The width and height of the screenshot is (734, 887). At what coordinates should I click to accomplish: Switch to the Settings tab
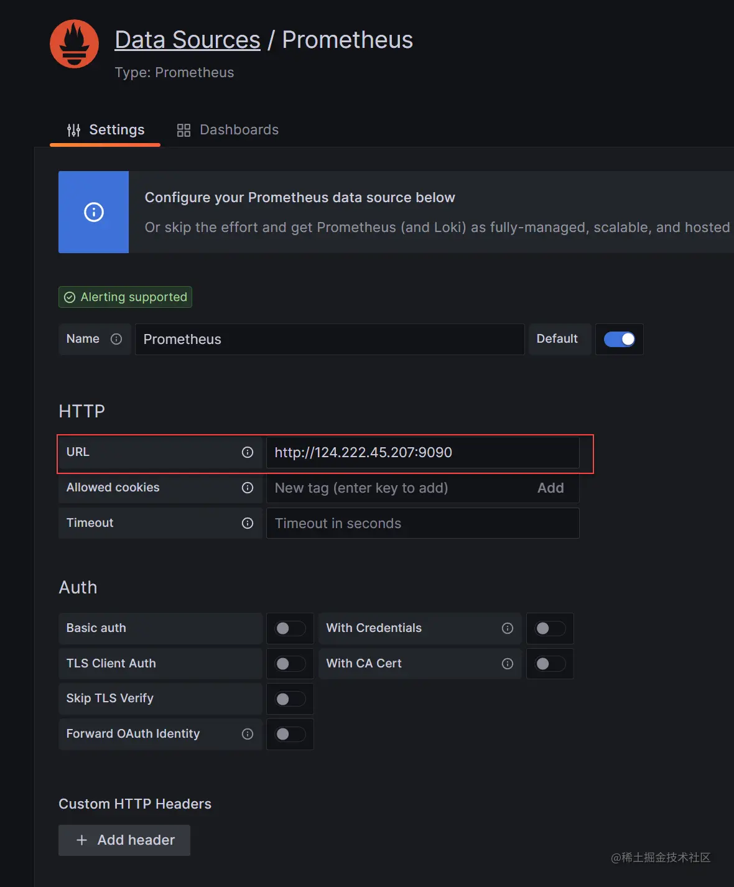(105, 129)
